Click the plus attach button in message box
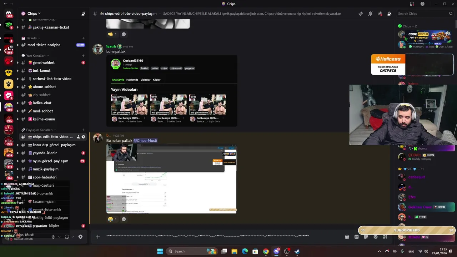The width and height of the screenshot is (457, 257). click(x=97, y=237)
